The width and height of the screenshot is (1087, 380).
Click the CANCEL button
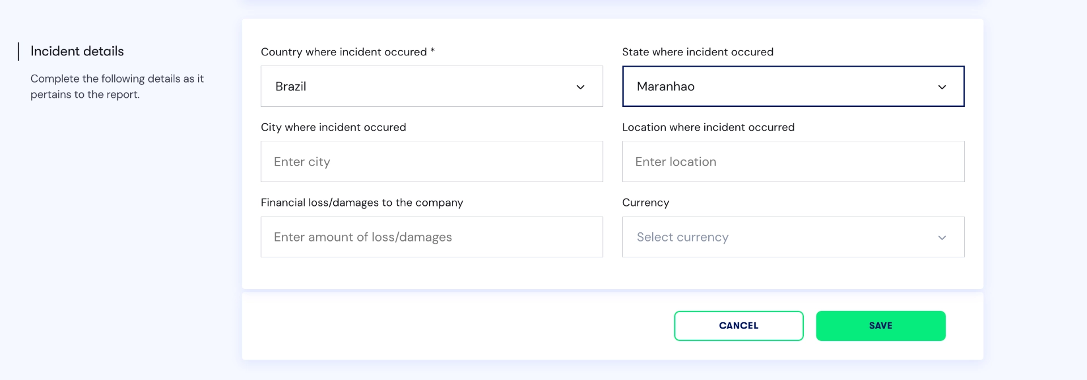(x=739, y=326)
